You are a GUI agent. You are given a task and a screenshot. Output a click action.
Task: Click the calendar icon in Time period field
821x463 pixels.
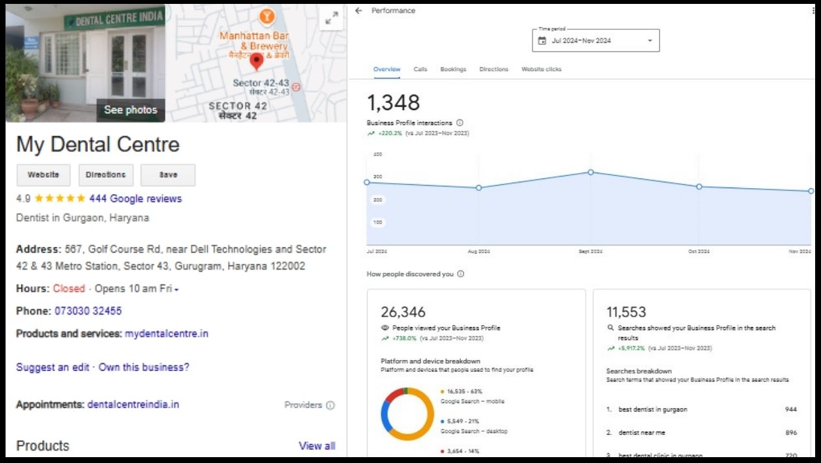coord(542,40)
